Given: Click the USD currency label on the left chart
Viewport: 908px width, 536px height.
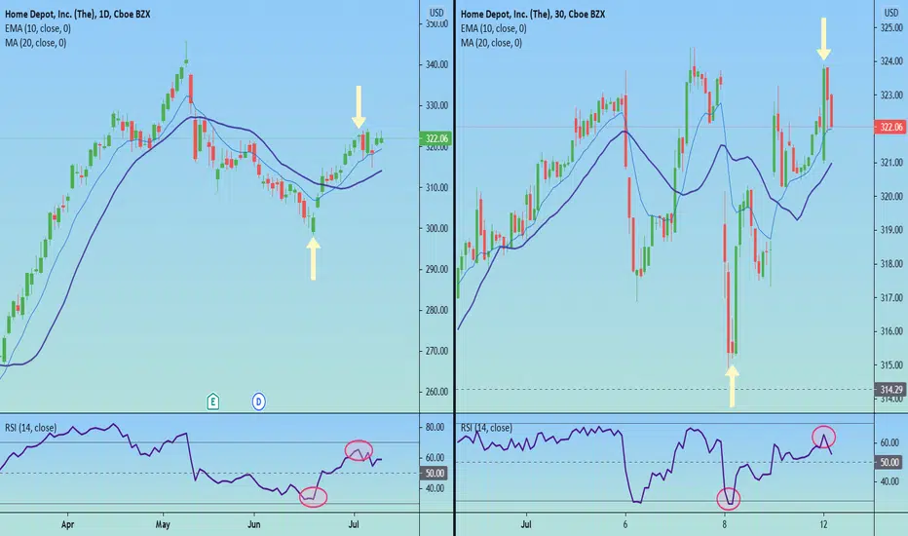Looking at the screenshot, I should pos(436,13).
